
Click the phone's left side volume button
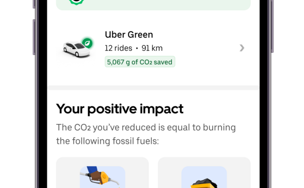point(34,37)
